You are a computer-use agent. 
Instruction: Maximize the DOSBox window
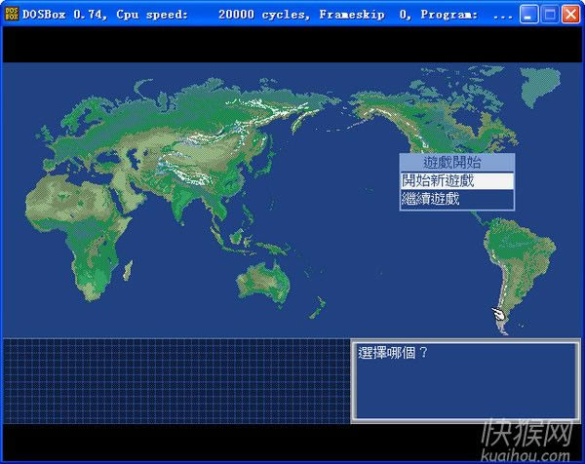click(x=550, y=14)
